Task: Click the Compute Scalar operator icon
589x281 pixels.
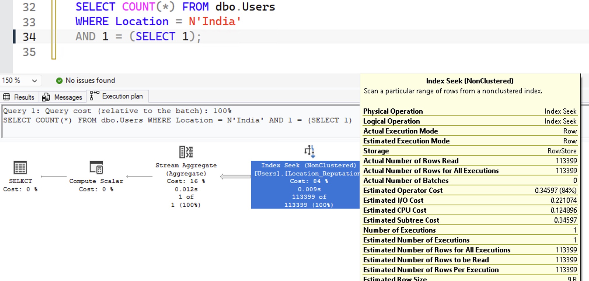Action: click(x=96, y=168)
